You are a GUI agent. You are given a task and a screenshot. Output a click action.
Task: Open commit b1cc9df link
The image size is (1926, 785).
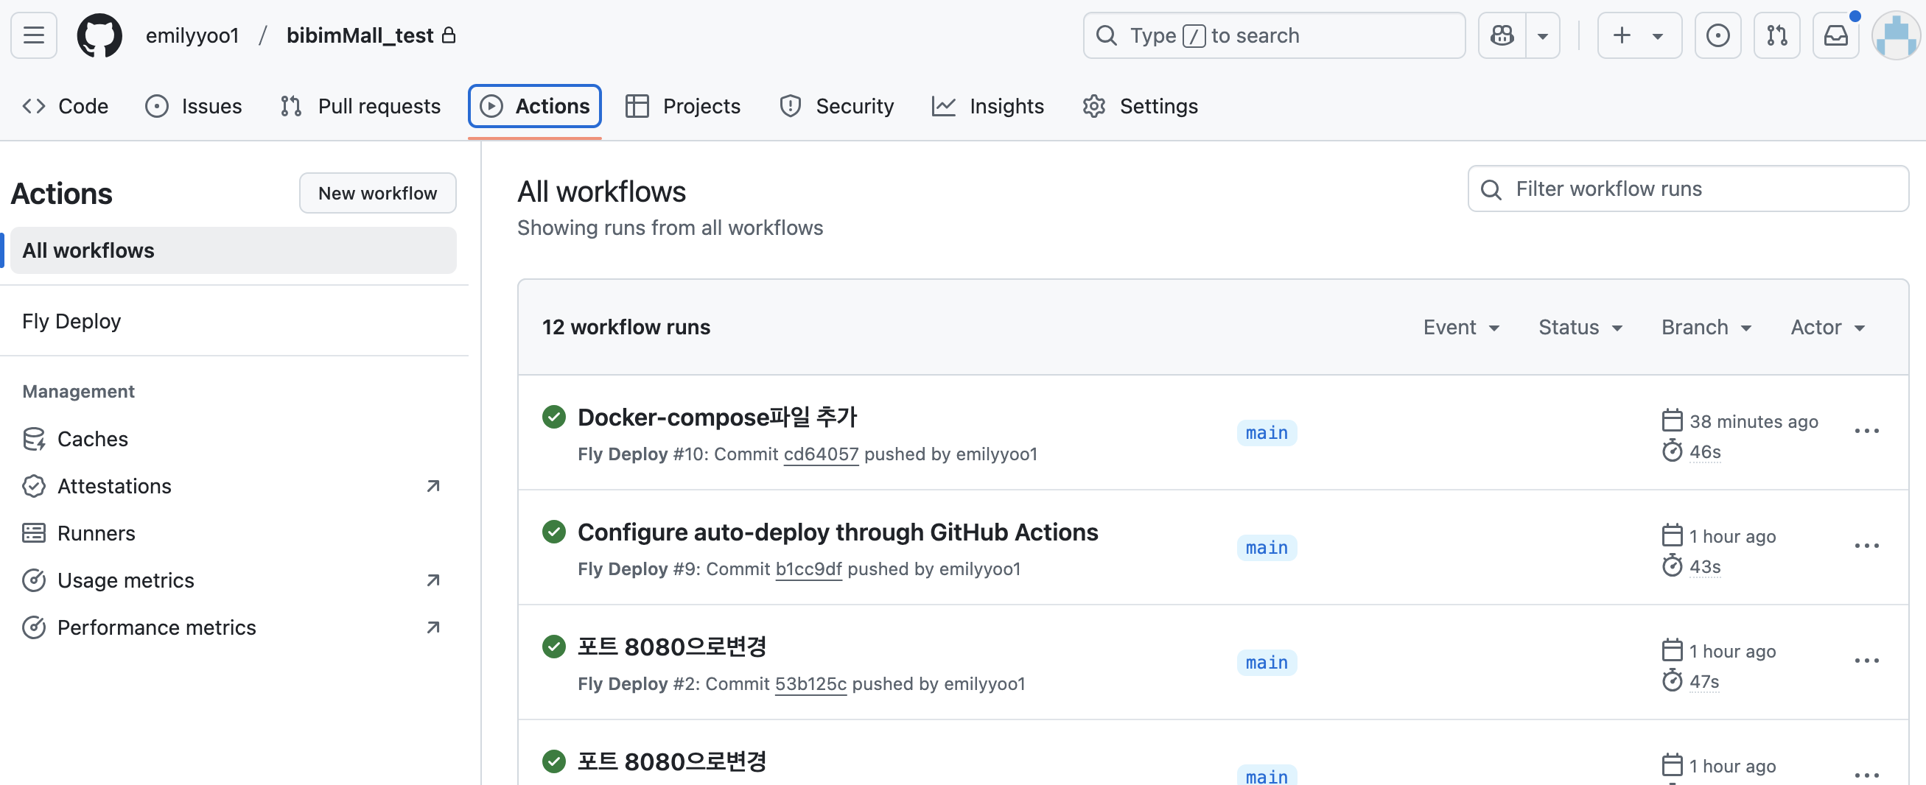808,569
